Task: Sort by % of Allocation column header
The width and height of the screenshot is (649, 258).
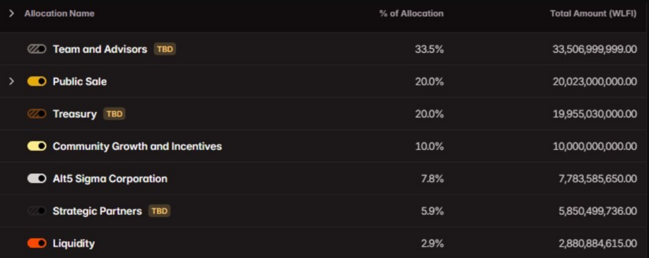Action: pos(411,13)
